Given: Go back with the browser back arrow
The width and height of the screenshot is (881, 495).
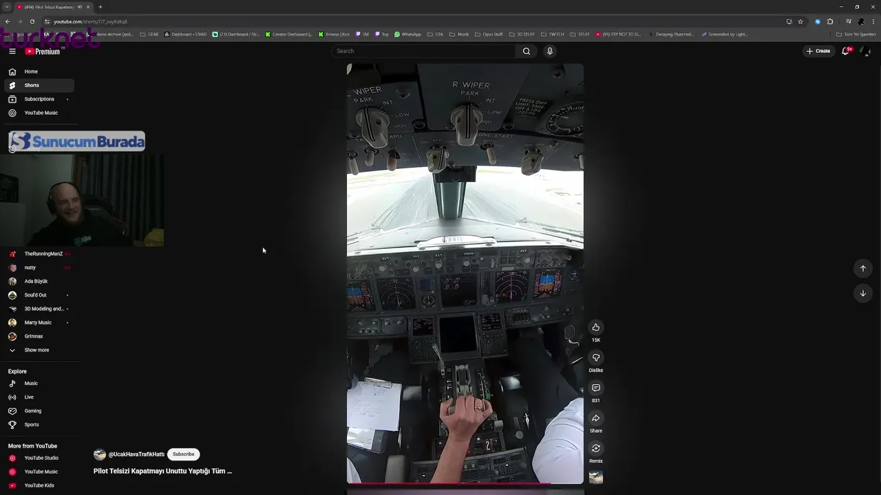Looking at the screenshot, I should tap(7, 21).
